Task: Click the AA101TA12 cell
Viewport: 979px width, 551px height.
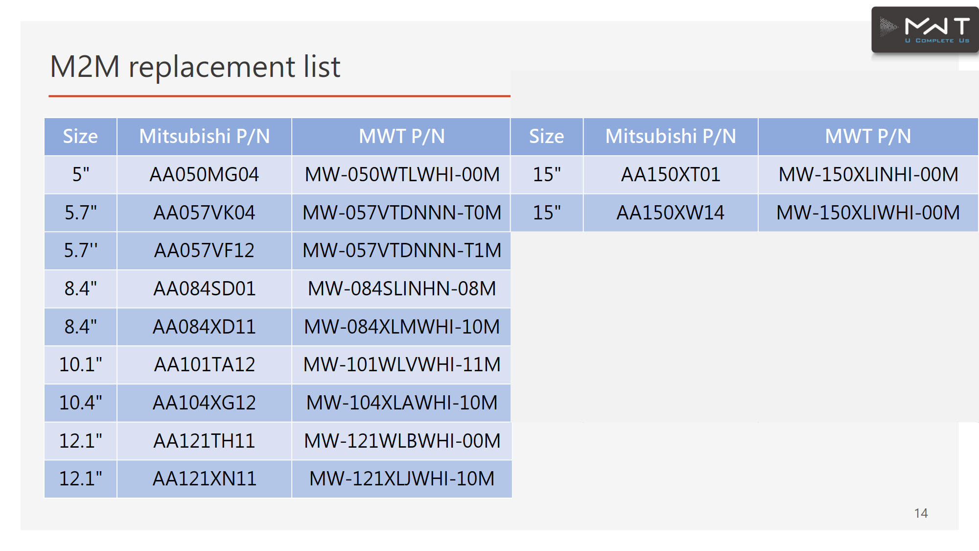Action: pyautogui.click(x=204, y=364)
